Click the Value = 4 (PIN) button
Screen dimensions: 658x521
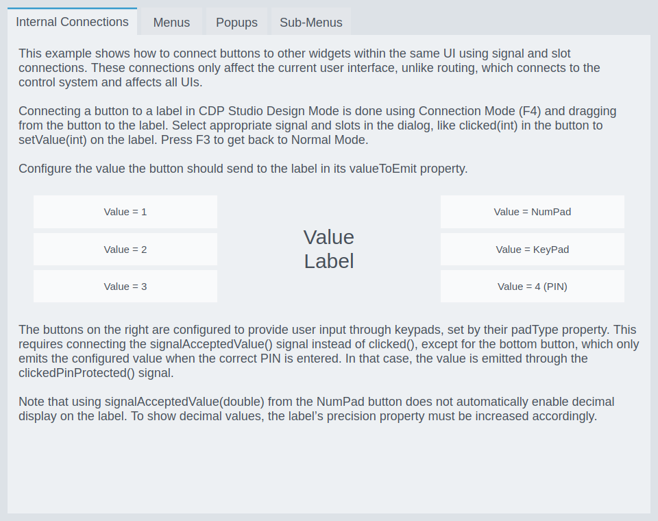(532, 287)
